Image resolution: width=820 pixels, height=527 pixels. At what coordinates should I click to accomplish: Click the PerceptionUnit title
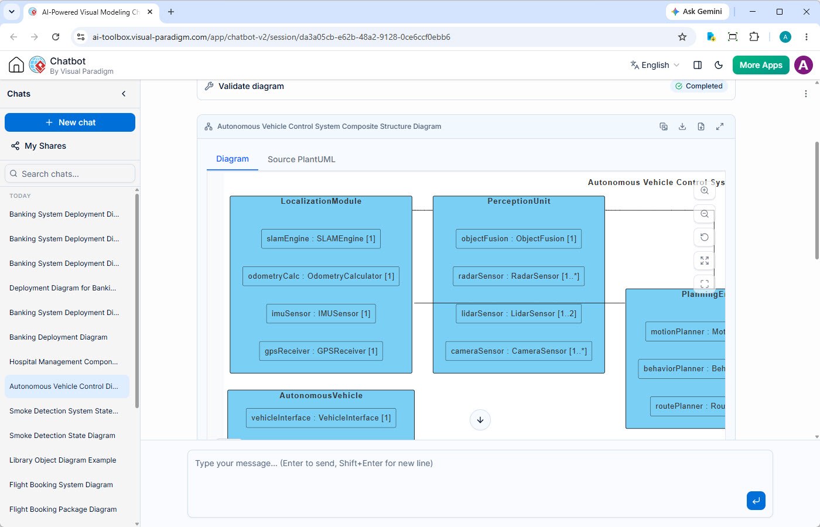[519, 201]
